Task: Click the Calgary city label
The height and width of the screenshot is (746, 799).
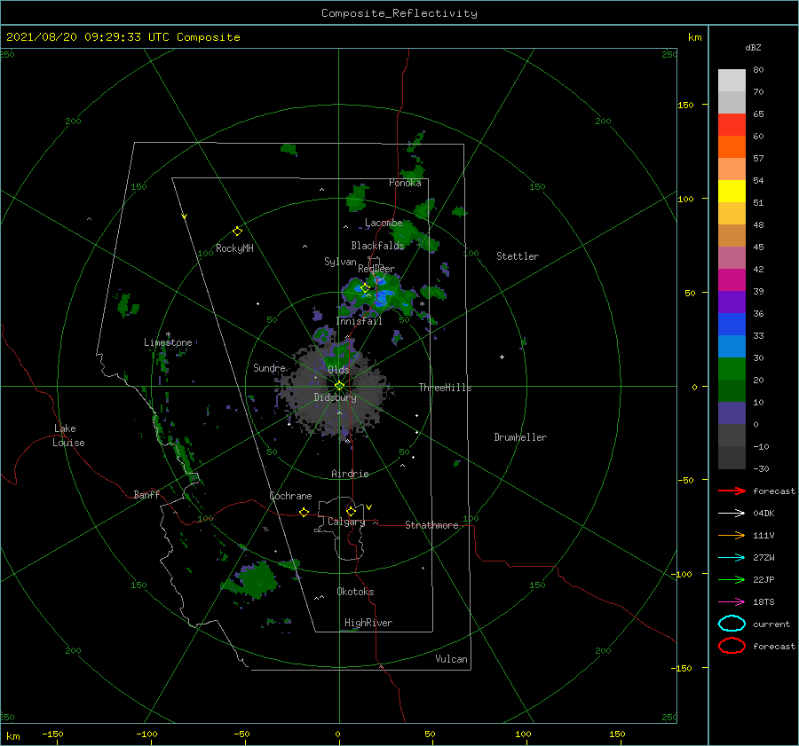Action: click(346, 522)
